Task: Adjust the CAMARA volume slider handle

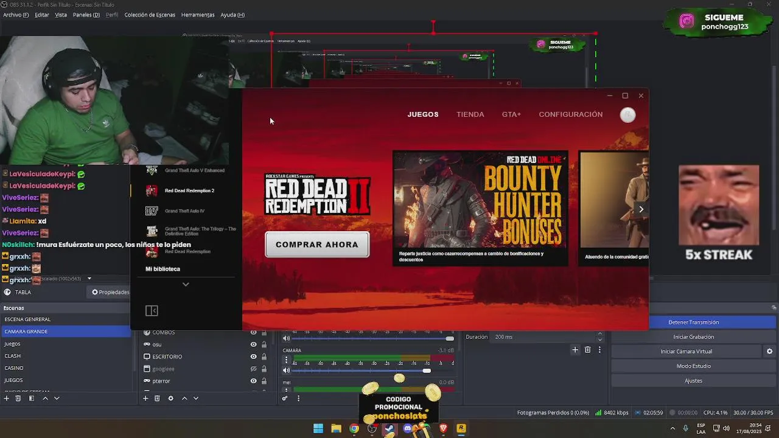Action: [427, 370]
